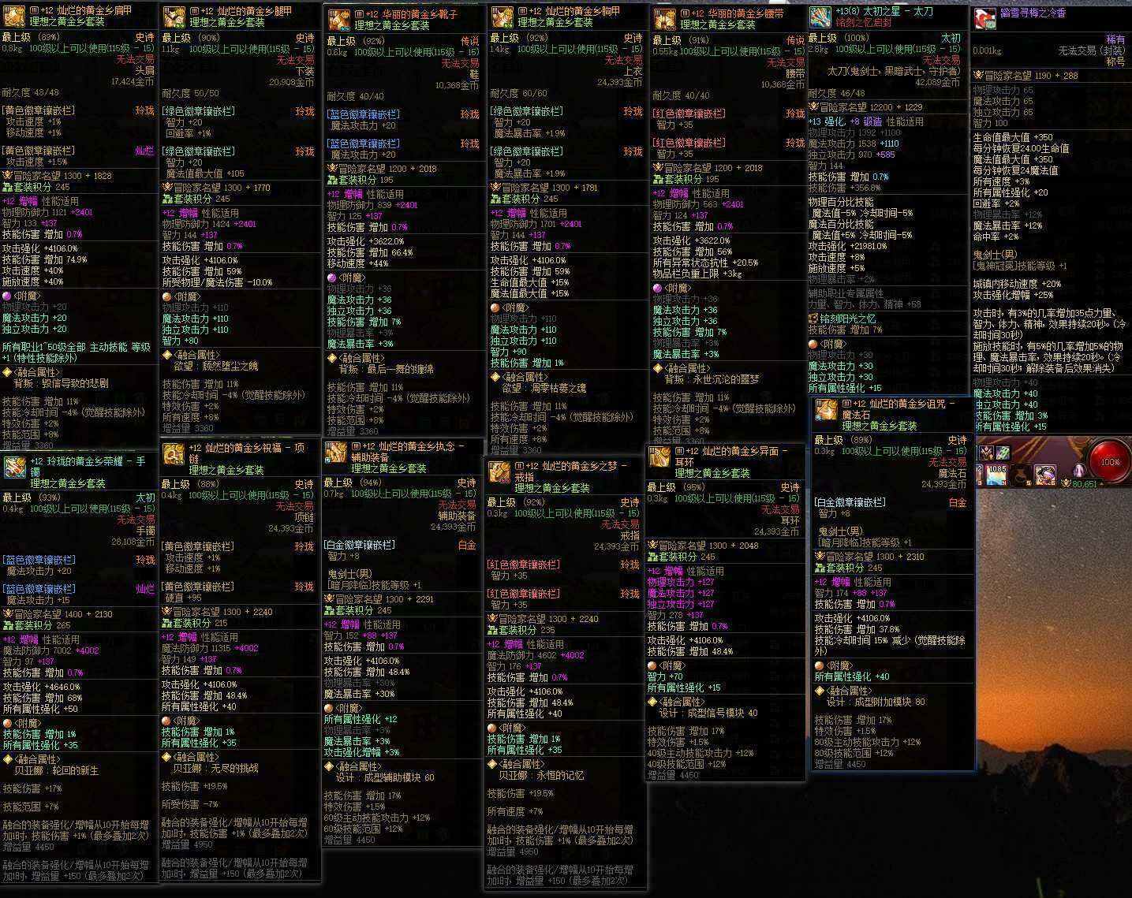This screenshot has width=1132, height=898.
Task: Click the 灿烂的黄金乡腿甲 item icon
Action: tap(174, 17)
